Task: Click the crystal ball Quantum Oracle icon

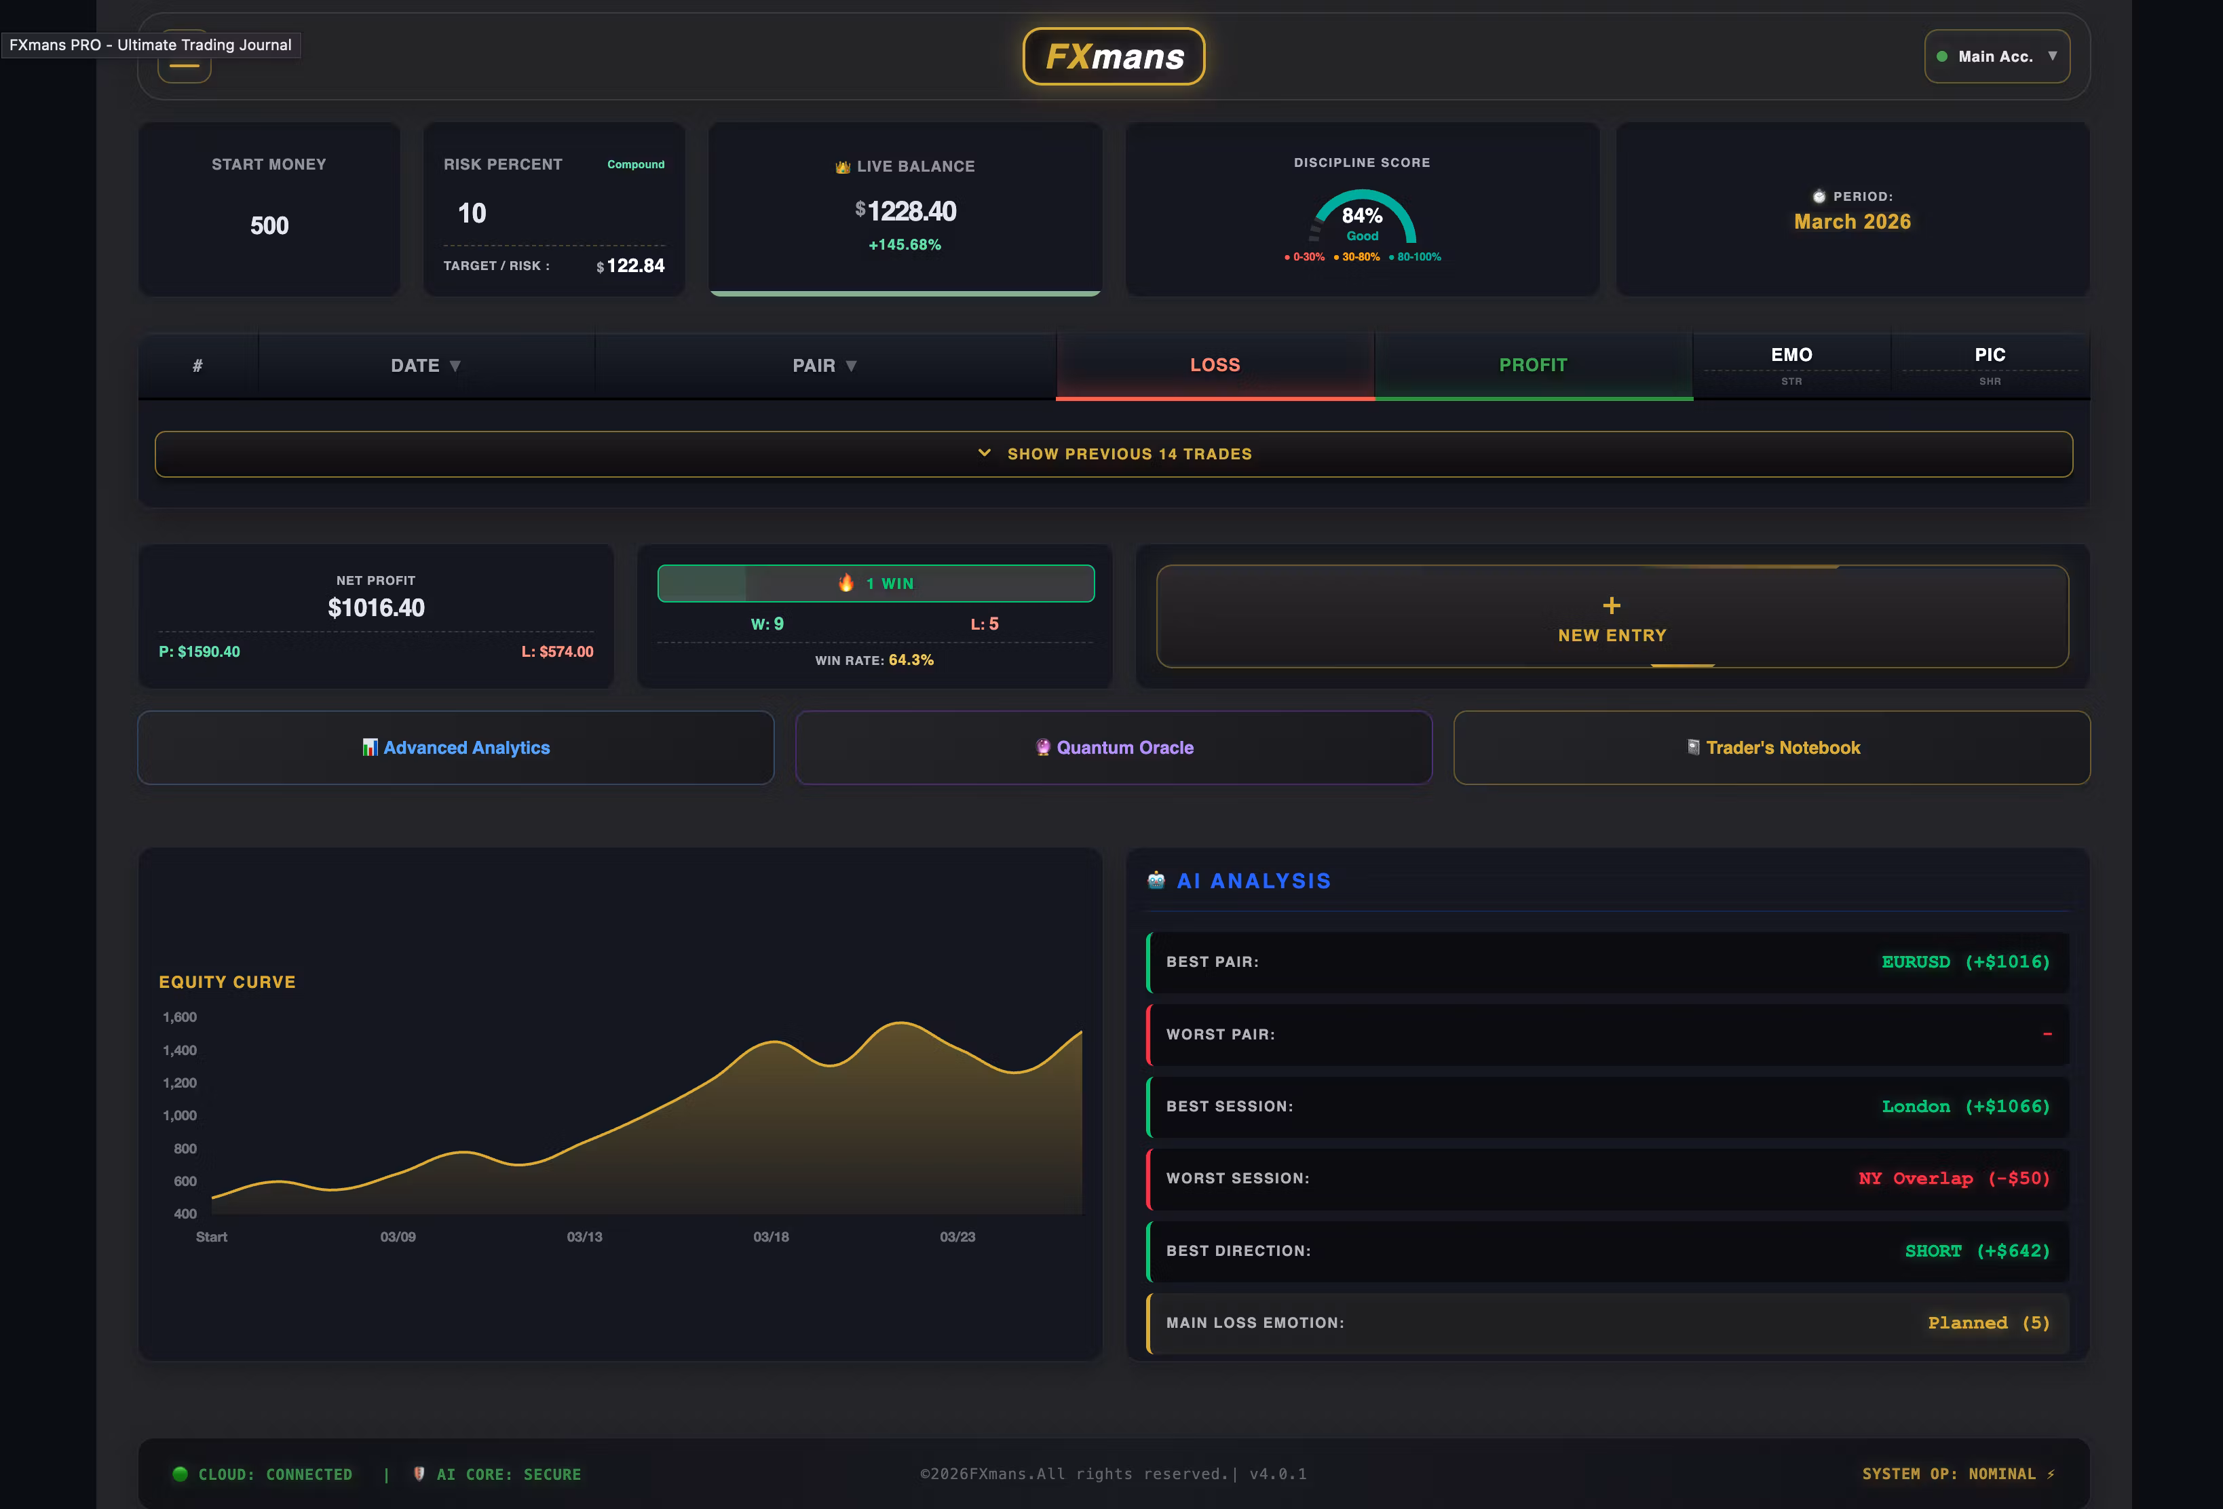Action: pyautogui.click(x=1043, y=747)
